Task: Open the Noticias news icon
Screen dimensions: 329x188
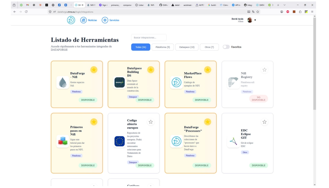Action: (x=83, y=20)
